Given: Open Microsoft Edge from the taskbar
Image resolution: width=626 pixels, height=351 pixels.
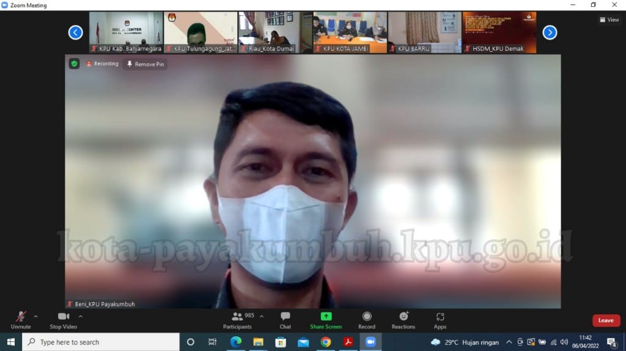Looking at the screenshot, I should pos(235,342).
